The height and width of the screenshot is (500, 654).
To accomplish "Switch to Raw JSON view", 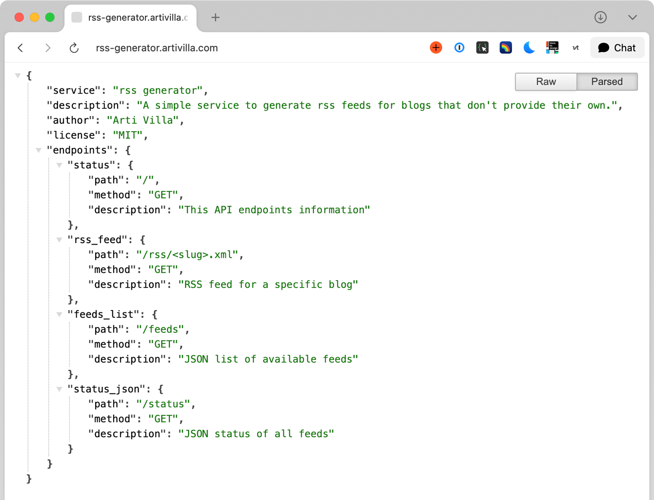I will [546, 82].
